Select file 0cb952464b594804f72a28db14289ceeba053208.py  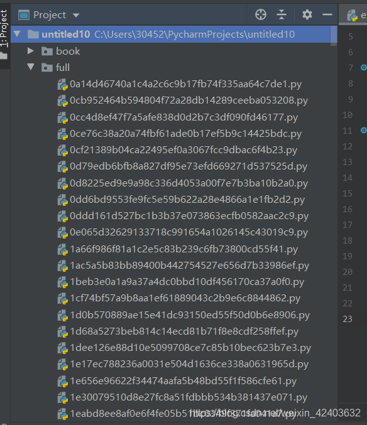[x=189, y=100]
